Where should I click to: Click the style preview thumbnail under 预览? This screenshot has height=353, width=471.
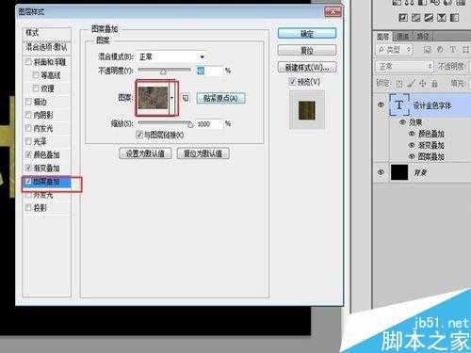pyautogui.click(x=307, y=110)
